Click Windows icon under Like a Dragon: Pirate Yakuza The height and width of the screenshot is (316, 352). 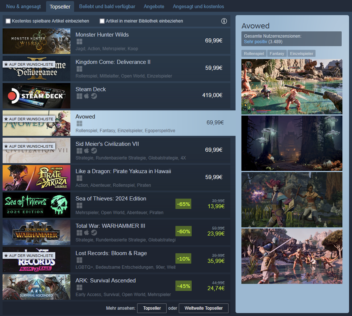(79, 178)
